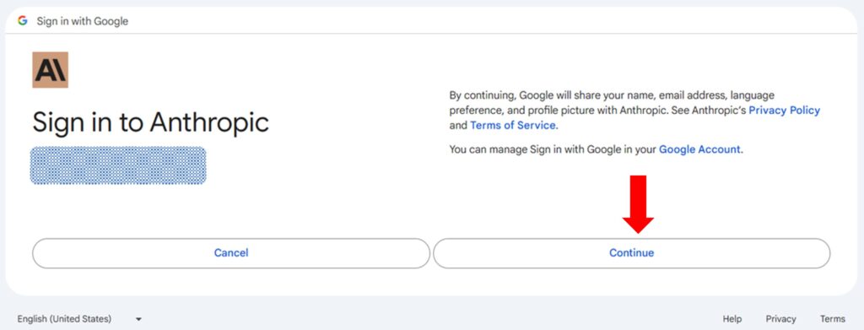This screenshot has width=864, height=330.
Task: Open the English (United States) language dropdown
Action: click(79, 319)
